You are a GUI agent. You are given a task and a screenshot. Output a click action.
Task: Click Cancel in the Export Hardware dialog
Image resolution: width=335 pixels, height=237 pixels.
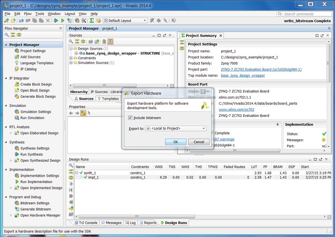tap(199, 142)
